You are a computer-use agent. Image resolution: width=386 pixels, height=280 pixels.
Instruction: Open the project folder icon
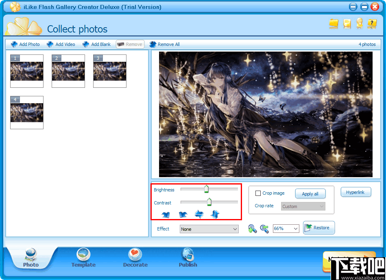pyautogui.click(x=334, y=24)
